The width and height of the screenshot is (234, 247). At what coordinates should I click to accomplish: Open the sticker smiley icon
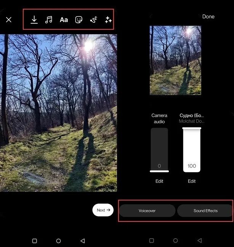click(79, 20)
